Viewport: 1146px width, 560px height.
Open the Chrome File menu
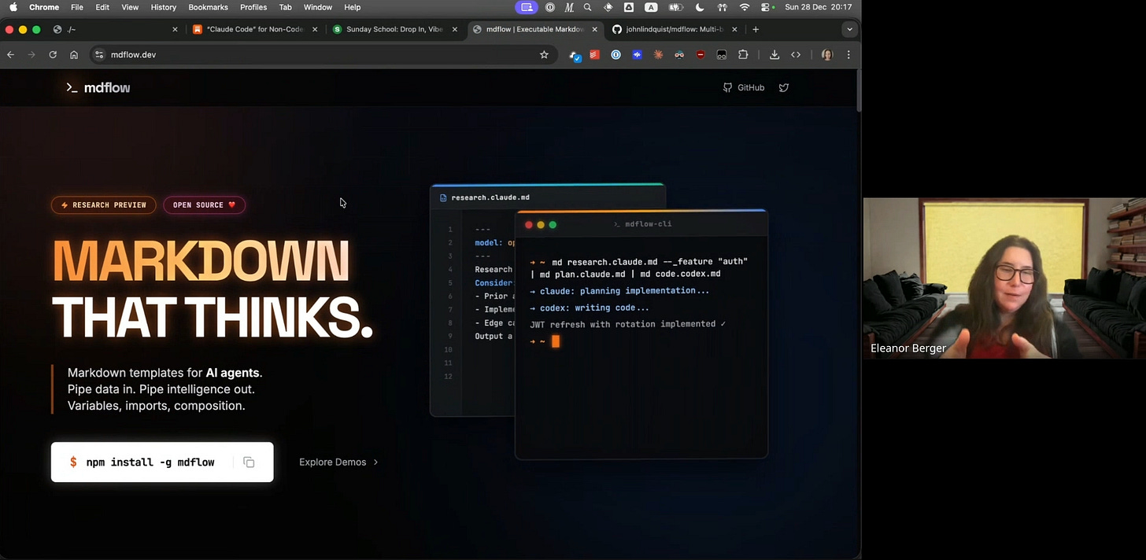76,7
